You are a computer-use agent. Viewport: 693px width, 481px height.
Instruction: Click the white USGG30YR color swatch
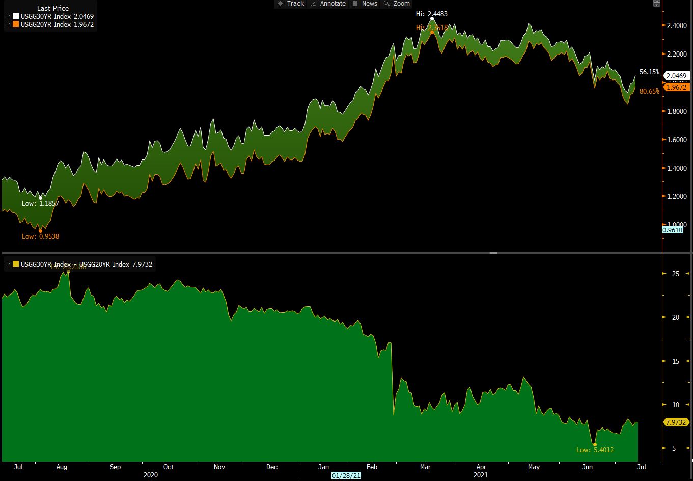[16, 16]
